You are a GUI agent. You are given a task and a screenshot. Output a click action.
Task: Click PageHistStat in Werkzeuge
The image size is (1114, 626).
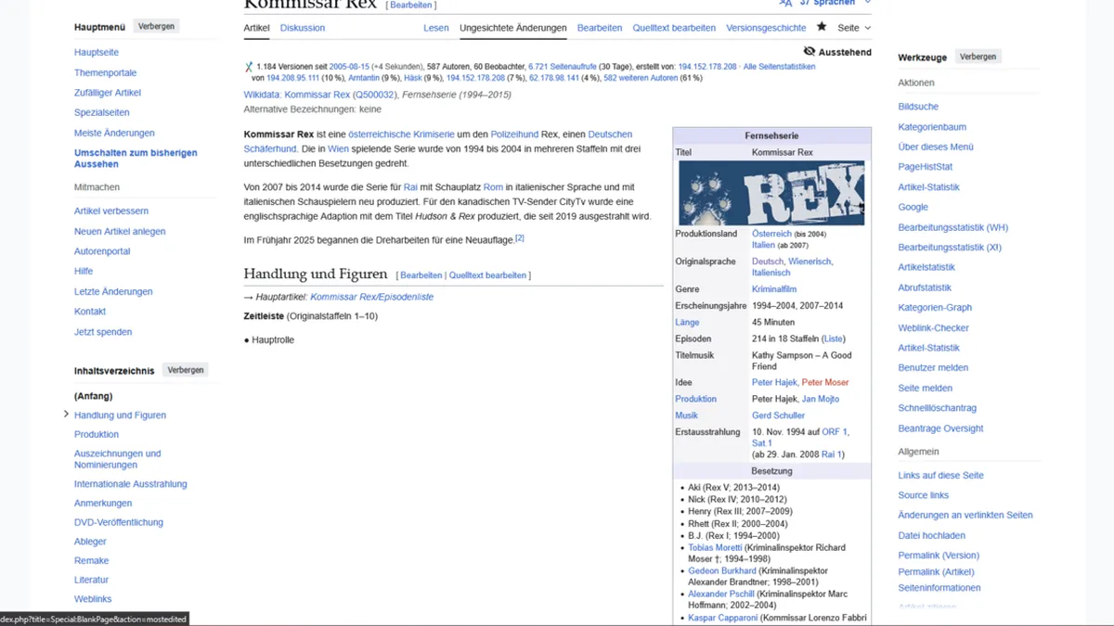tap(925, 167)
